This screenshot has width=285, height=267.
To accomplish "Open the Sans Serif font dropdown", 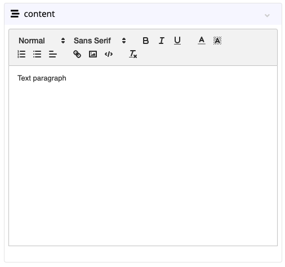I will [100, 41].
